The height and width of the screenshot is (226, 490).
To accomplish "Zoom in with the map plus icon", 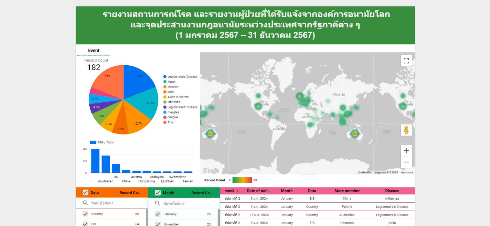I will coord(406,150).
